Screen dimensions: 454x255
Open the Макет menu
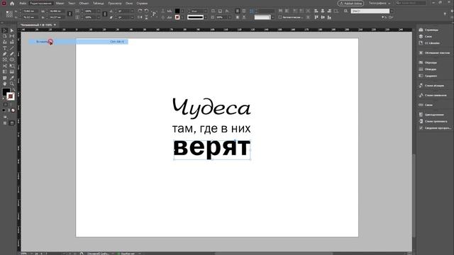(60, 4)
